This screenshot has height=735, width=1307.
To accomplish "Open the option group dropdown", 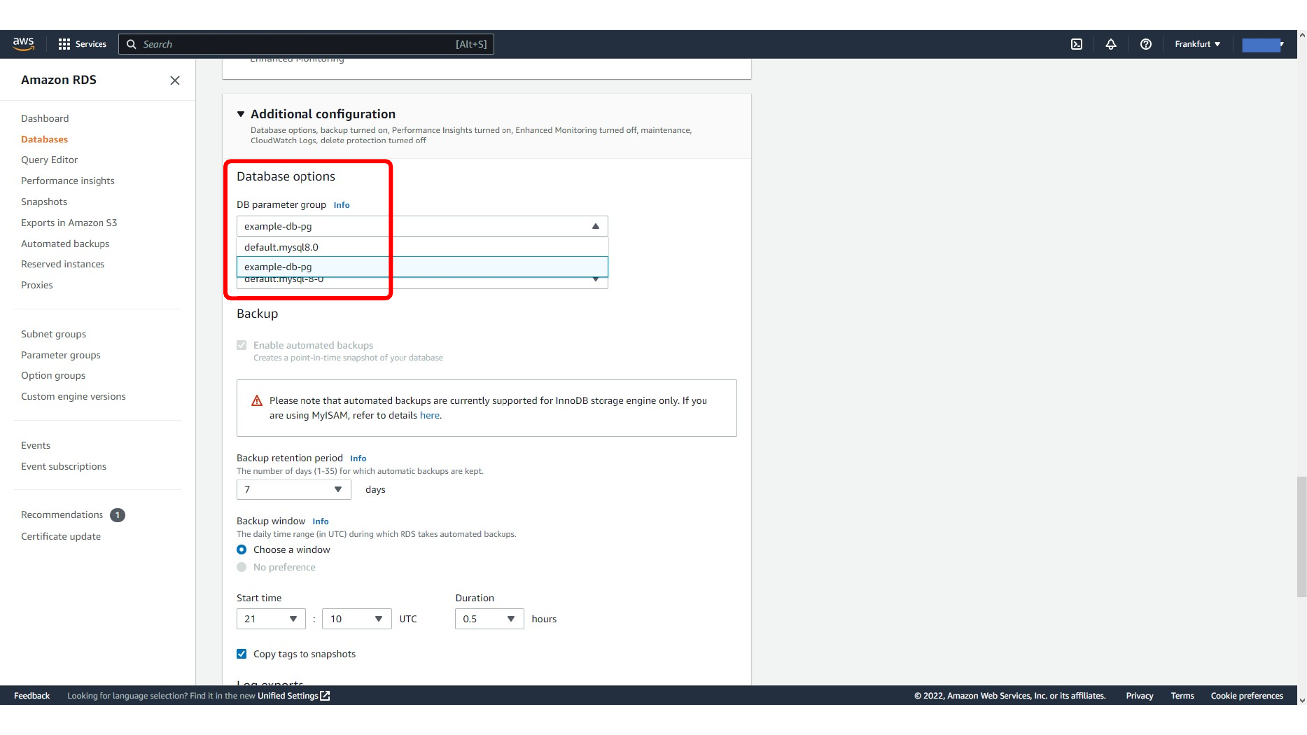I will (x=422, y=281).
